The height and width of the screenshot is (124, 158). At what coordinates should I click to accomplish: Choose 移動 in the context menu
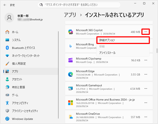tap(123, 46)
